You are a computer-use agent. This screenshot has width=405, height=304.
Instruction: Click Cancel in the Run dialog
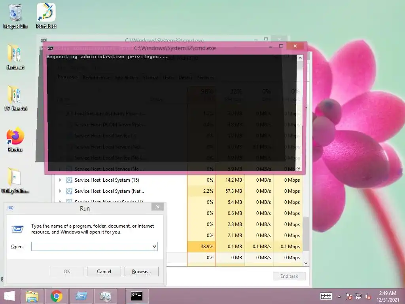[104, 272]
